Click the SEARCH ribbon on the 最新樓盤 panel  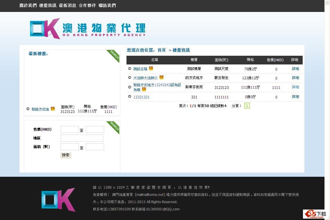114,55
